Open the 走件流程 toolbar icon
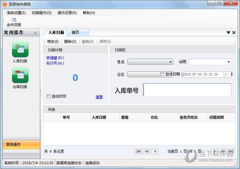Viewport: 240px width, 169px height. pyautogui.click(x=14, y=22)
